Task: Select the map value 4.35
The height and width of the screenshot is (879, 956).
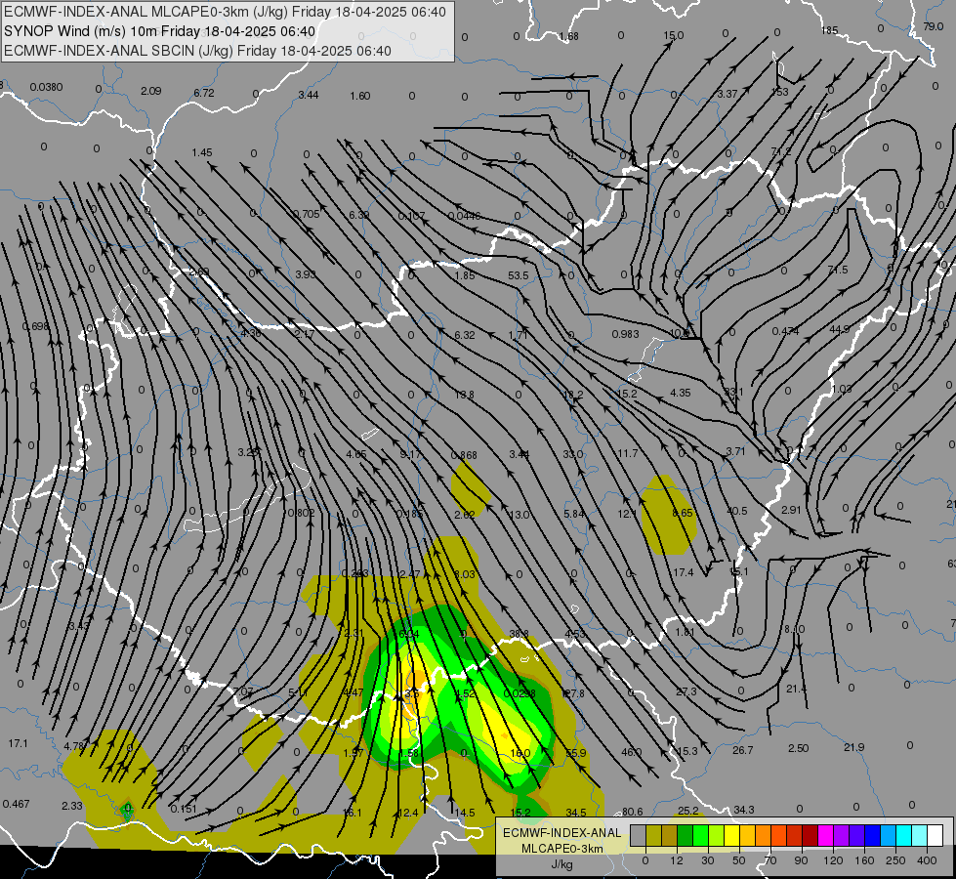Action: coord(681,393)
